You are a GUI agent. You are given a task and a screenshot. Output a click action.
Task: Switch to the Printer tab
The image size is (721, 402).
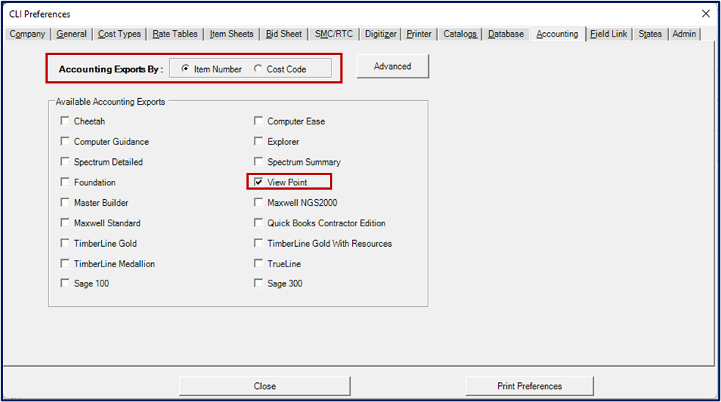[x=419, y=34]
